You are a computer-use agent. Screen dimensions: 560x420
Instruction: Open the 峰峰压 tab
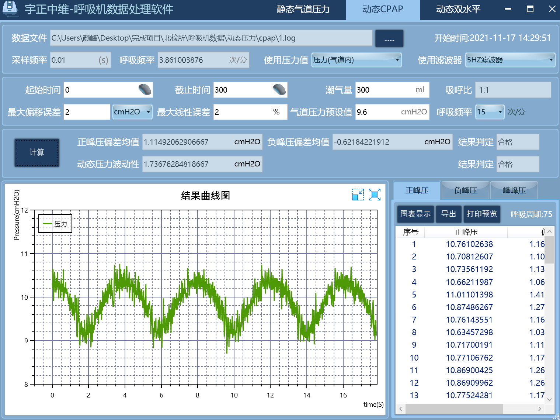click(x=514, y=190)
